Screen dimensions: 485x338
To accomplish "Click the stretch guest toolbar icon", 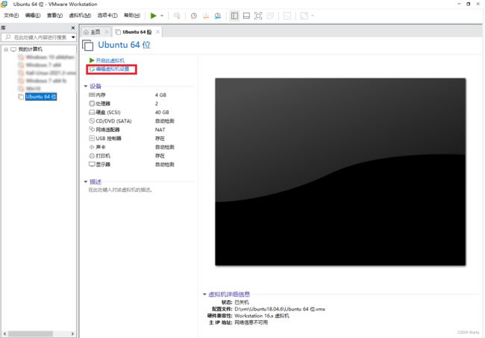I will (304, 16).
